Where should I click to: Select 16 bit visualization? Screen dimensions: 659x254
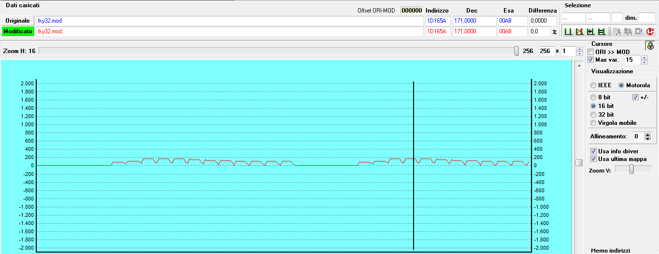(x=593, y=106)
